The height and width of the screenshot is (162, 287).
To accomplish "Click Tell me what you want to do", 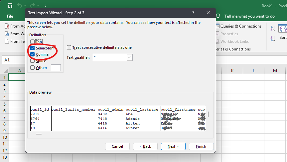I will [x=249, y=16].
